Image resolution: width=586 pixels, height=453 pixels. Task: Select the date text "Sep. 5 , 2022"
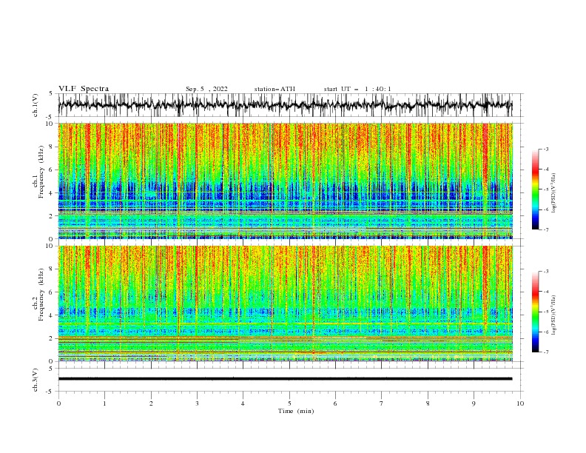pos(206,89)
